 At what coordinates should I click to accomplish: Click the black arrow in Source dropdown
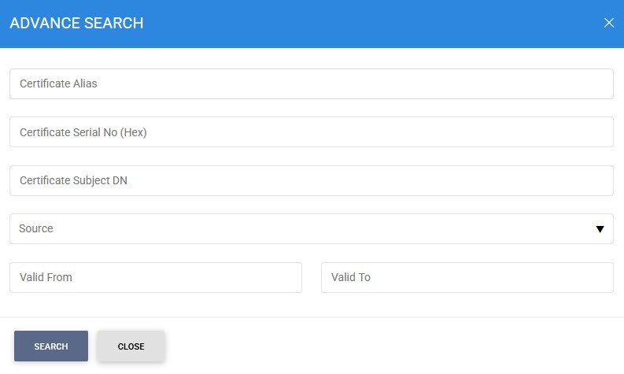[x=600, y=229]
